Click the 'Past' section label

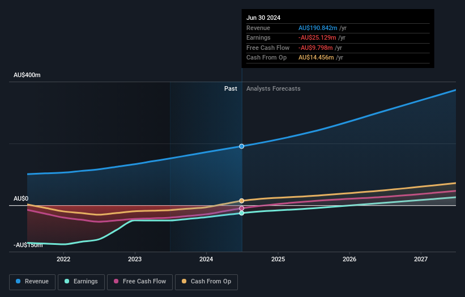pos(231,89)
